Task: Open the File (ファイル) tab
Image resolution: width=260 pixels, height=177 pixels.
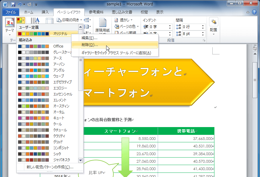Action: [11, 12]
